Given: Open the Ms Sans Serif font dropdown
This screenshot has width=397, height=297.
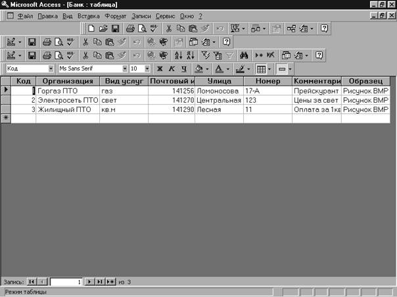Looking at the screenshot, I should coord(125,68).
